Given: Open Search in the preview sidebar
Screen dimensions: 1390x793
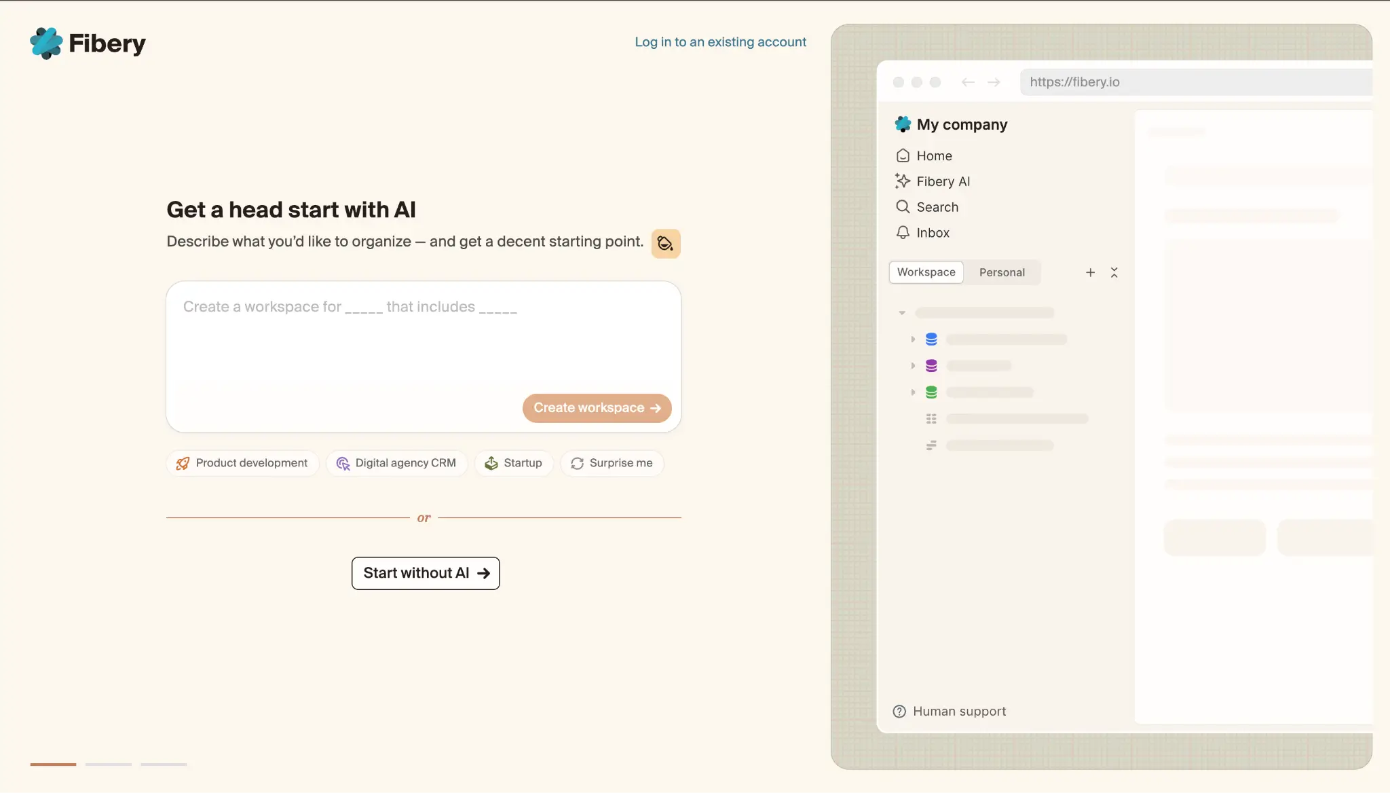Looking at the screenshot, I should [x=927, y=207].
